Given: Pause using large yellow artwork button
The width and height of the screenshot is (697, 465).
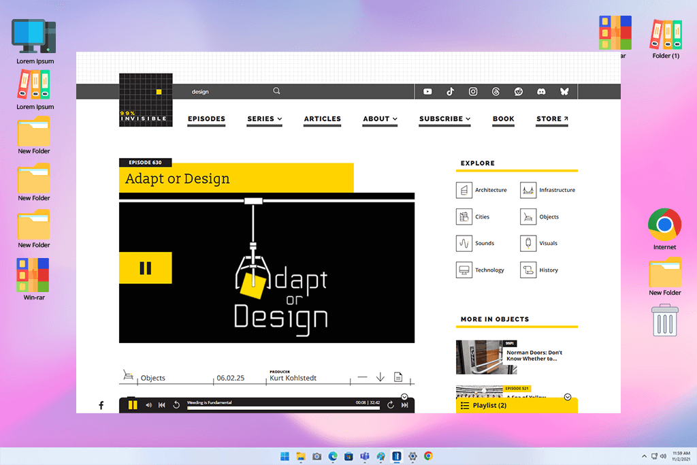Looking at the screenshot, I should pos(146,268).
